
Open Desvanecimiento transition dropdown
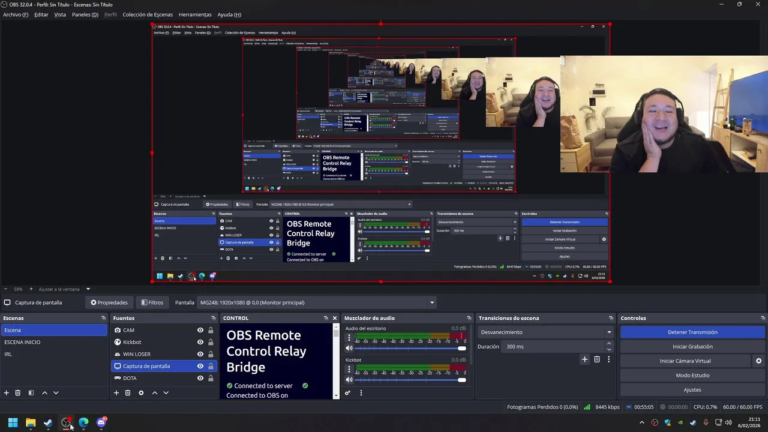546,332
